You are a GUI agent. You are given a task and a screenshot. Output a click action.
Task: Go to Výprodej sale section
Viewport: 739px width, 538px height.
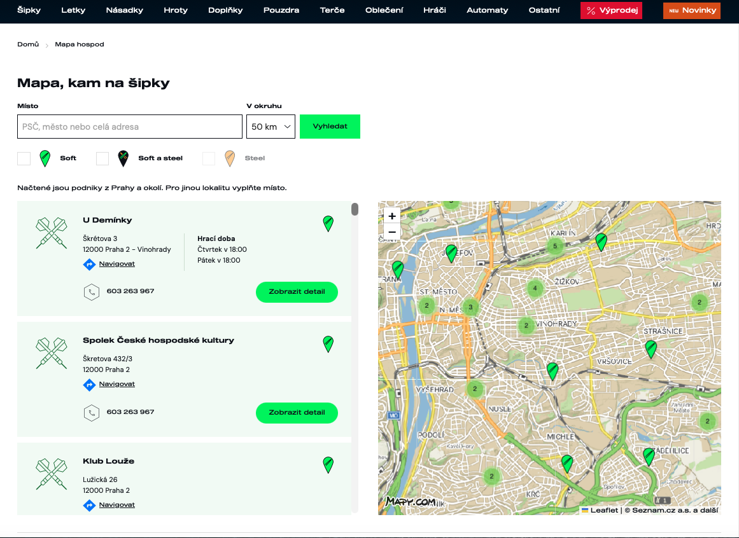pos(611,10)
